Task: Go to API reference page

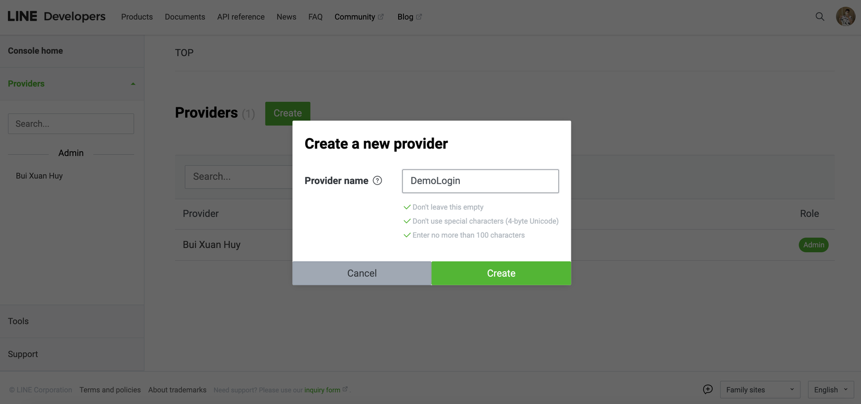Action: pos(241,17)
